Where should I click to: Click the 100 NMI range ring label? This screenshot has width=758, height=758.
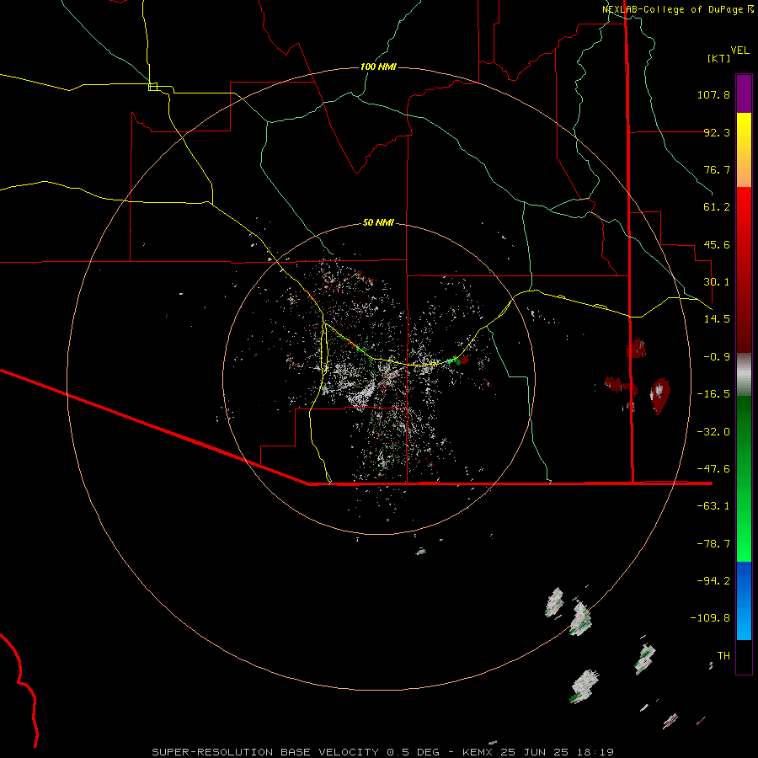[378, 67]
